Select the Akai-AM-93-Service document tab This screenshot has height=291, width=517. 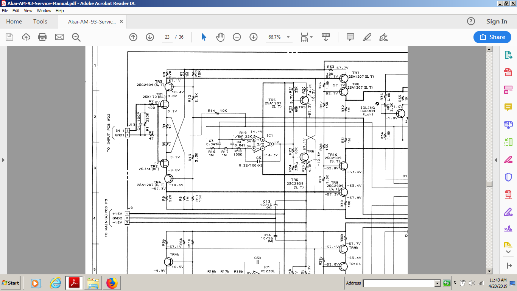click(92, 22)
